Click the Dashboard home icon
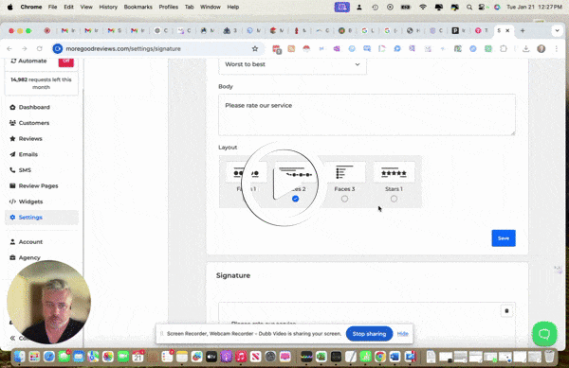 (x=12, y=107)
